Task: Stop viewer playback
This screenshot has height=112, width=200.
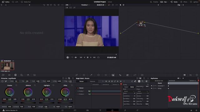Action: [87, 57]
